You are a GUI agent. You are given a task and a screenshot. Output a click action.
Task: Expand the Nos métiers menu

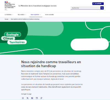[x=22, y=15]
